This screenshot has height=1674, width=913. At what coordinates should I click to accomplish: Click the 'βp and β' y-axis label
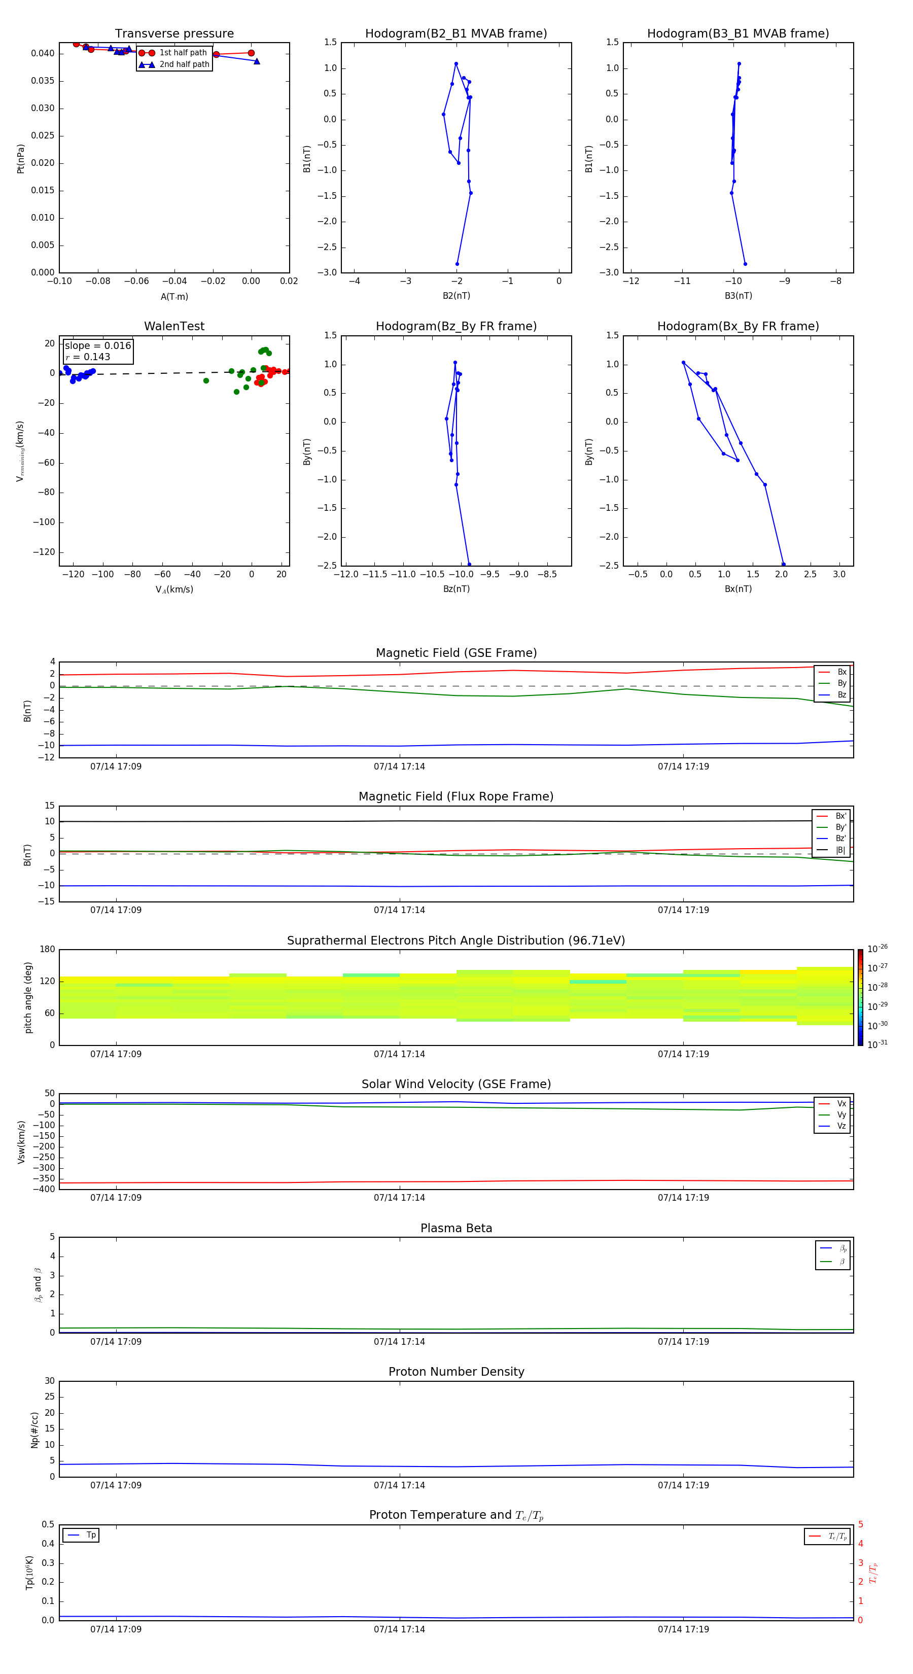(38, 1285)
